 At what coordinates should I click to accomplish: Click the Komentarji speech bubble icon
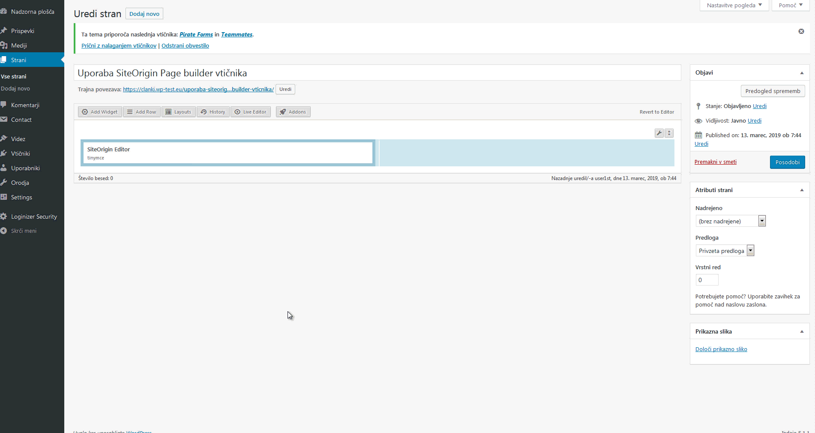click(3, 105)
